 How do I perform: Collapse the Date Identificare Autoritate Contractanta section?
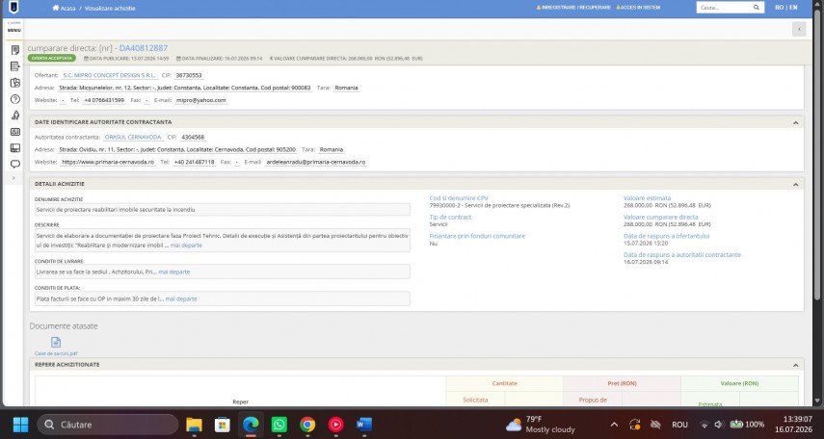796,122
